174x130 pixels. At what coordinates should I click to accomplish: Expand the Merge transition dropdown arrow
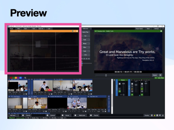coord(89,43)
